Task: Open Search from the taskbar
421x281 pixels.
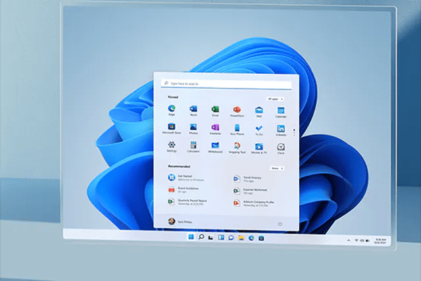Action: pos(201,237)
